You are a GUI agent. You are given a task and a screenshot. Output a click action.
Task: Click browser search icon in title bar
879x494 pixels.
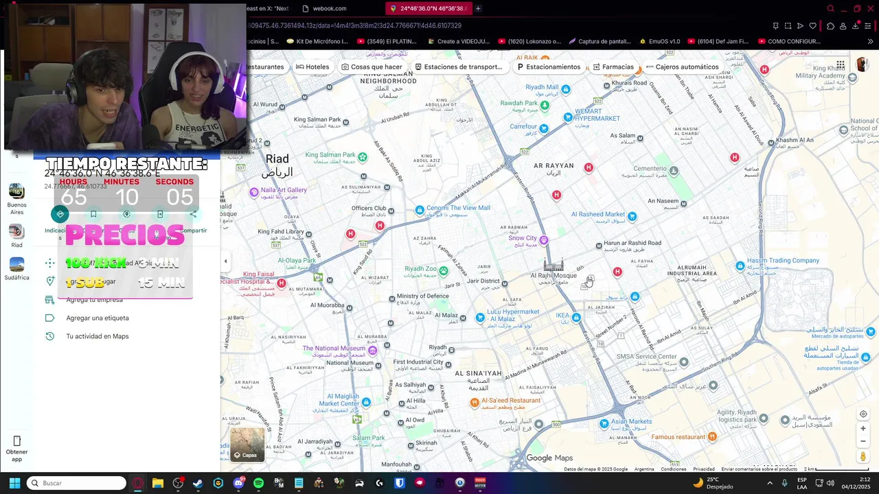[x=830, y=8]
